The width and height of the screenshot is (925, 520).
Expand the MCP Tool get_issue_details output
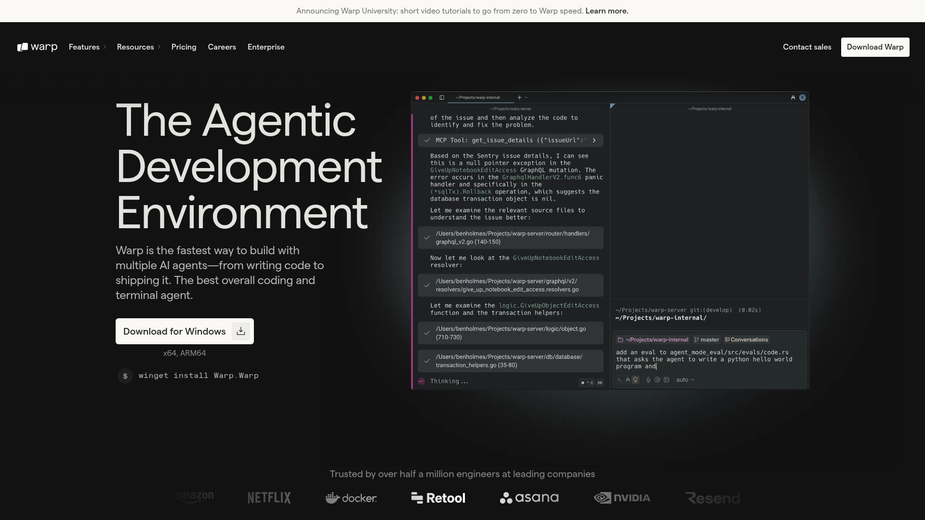pyautogui.click(x=594, y=140)
